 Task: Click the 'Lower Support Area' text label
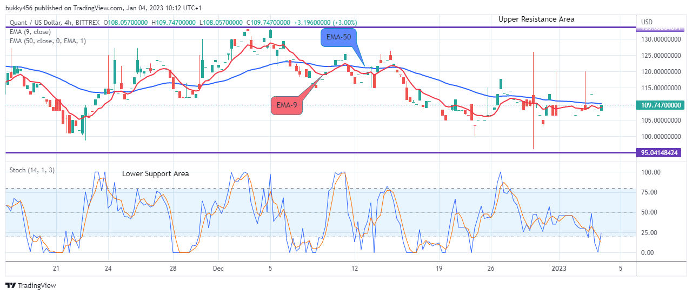(155, 173)
